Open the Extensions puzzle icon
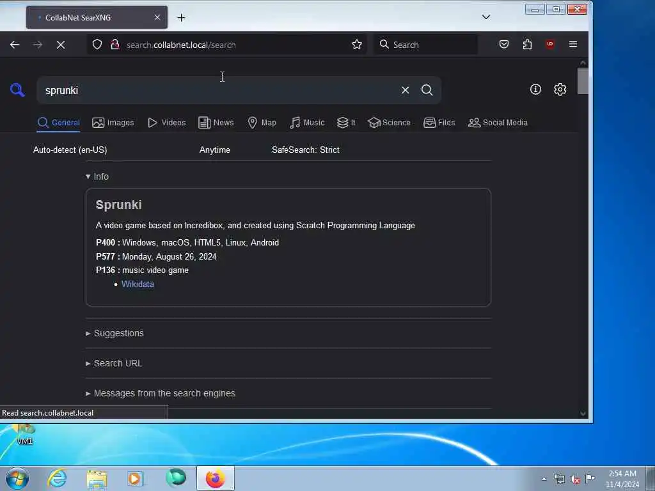Image resolution: width=655 pixels, height=491 pixels. coord(527,44)
